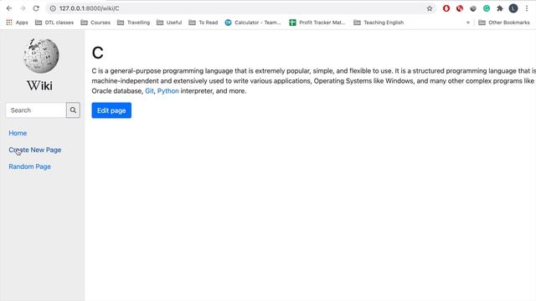536x301 pixels.
Task: Open the Chrome three-dot menu
Action: [x=527, y=8]
